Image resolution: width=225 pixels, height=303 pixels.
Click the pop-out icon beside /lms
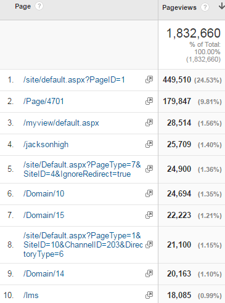[149, 295]
